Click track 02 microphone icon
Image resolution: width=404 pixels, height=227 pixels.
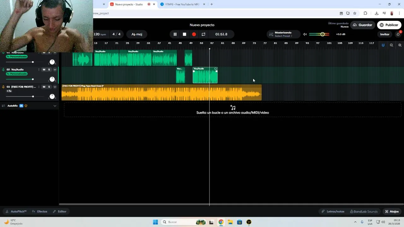(x=3, y=69)
